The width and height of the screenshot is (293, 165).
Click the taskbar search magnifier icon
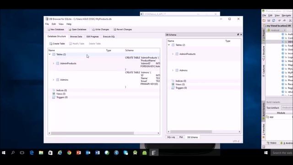pos(13,153)
